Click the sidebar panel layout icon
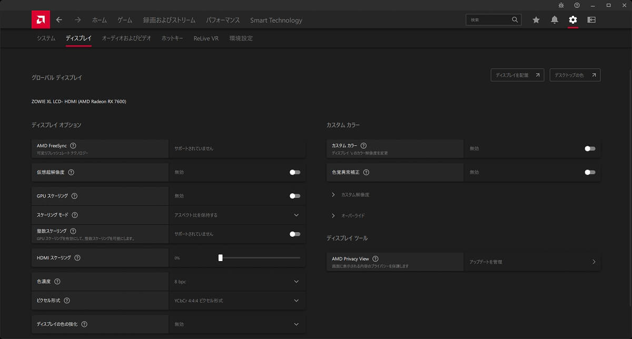632x339 pixels. (591, 20)
